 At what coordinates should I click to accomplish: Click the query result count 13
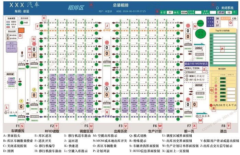tap(229, 12)
